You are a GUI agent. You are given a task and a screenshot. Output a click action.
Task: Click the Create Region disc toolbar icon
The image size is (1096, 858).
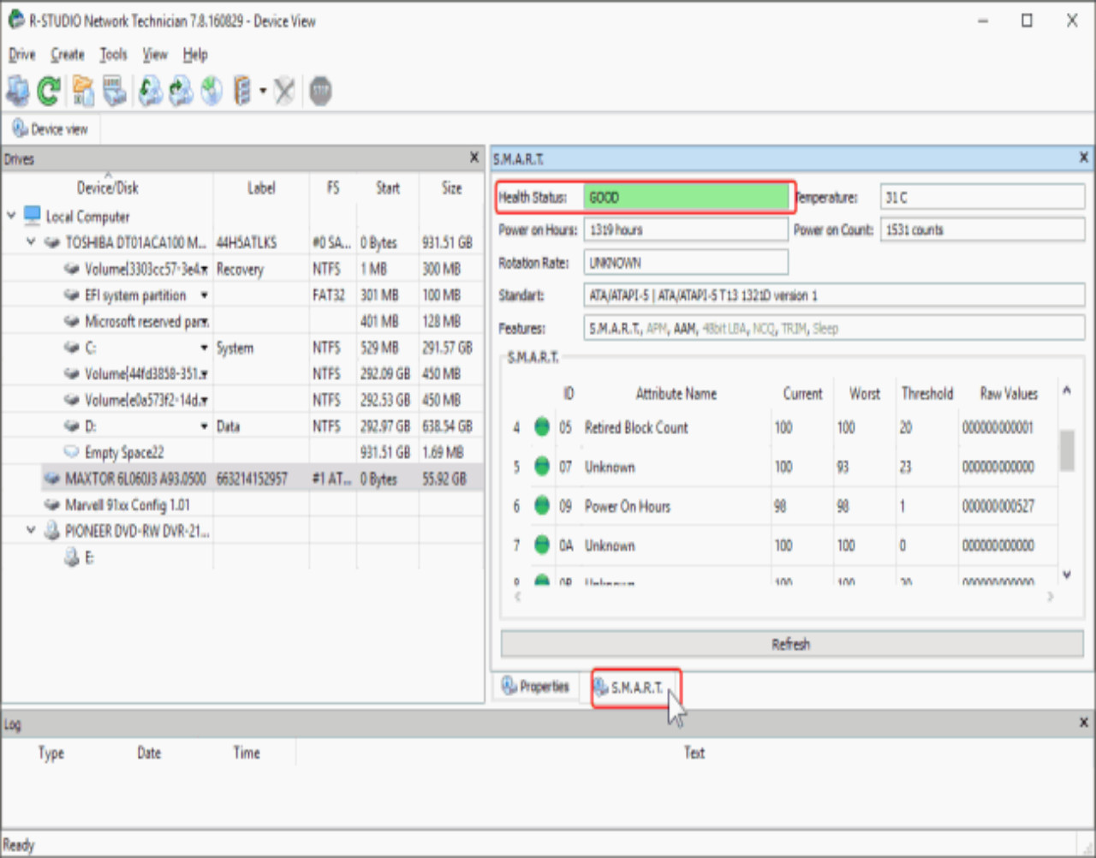(x=211, y=91)
